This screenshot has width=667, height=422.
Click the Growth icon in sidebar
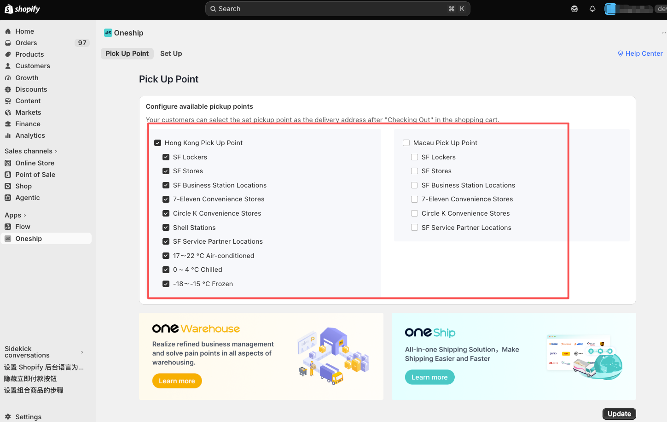[8, 78]
